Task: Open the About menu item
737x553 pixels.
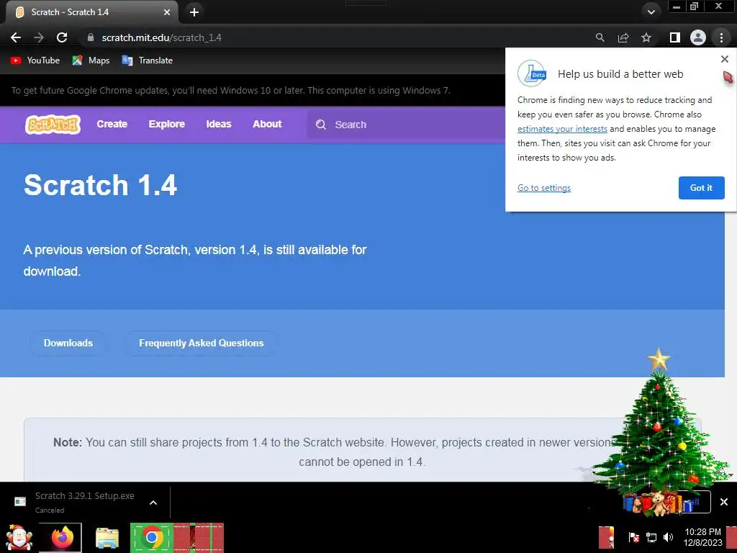Action: [267, 124]
